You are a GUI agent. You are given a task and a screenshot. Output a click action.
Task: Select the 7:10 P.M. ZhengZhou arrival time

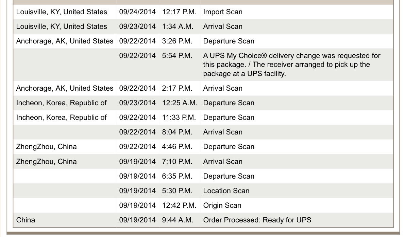coord(177,162)
